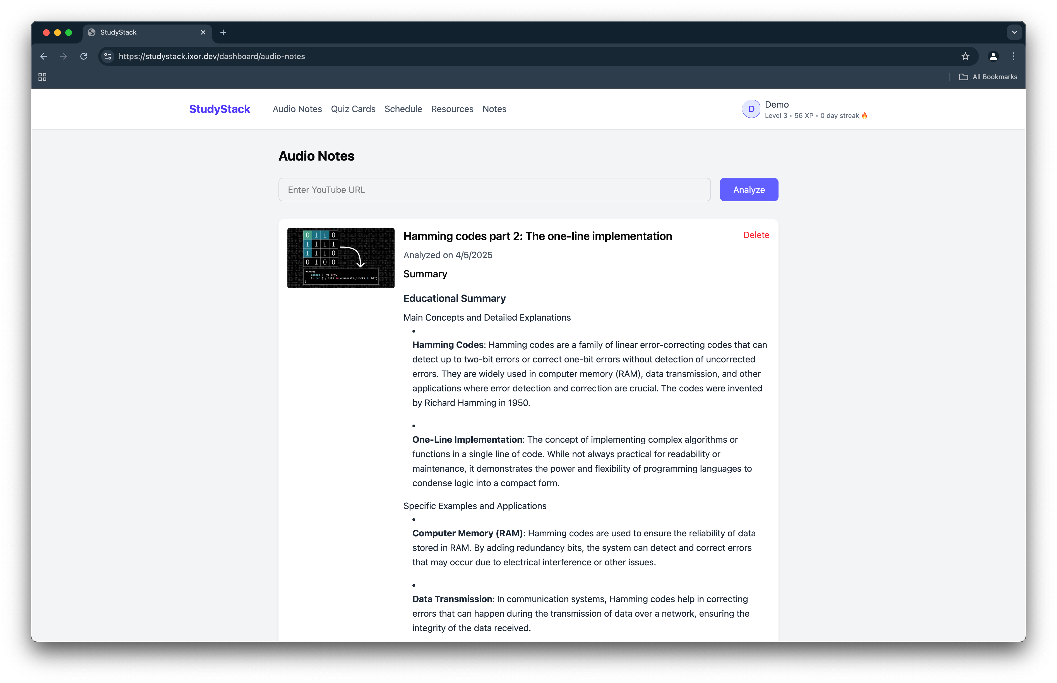
Task: Open the browser profile icon
Action: tap(993, 56)
